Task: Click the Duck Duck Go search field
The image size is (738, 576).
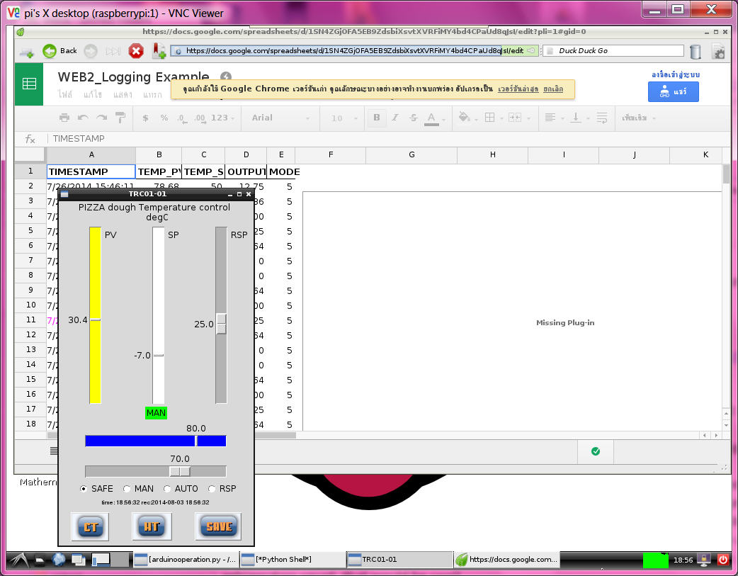Action: [x=612, y=51]
